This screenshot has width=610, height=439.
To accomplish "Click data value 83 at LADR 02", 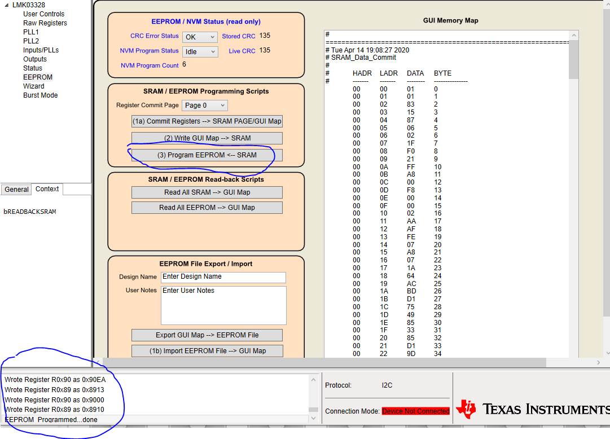I will point(411,104).
